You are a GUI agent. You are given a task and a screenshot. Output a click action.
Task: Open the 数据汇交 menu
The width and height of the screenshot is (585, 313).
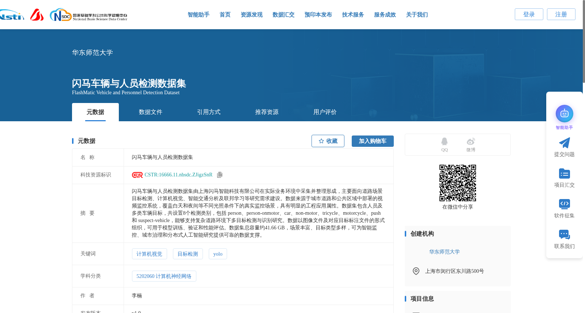(283, 15)
